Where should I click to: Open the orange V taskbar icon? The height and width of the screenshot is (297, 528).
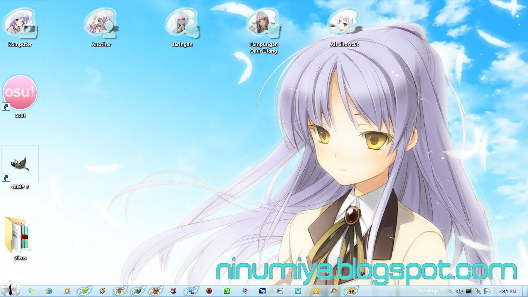tap(316, 291)
